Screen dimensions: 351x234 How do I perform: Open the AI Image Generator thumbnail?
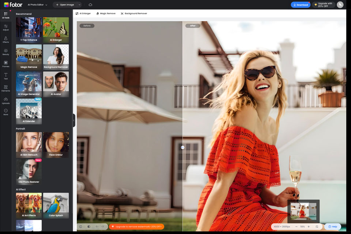(x=29, y=84)
